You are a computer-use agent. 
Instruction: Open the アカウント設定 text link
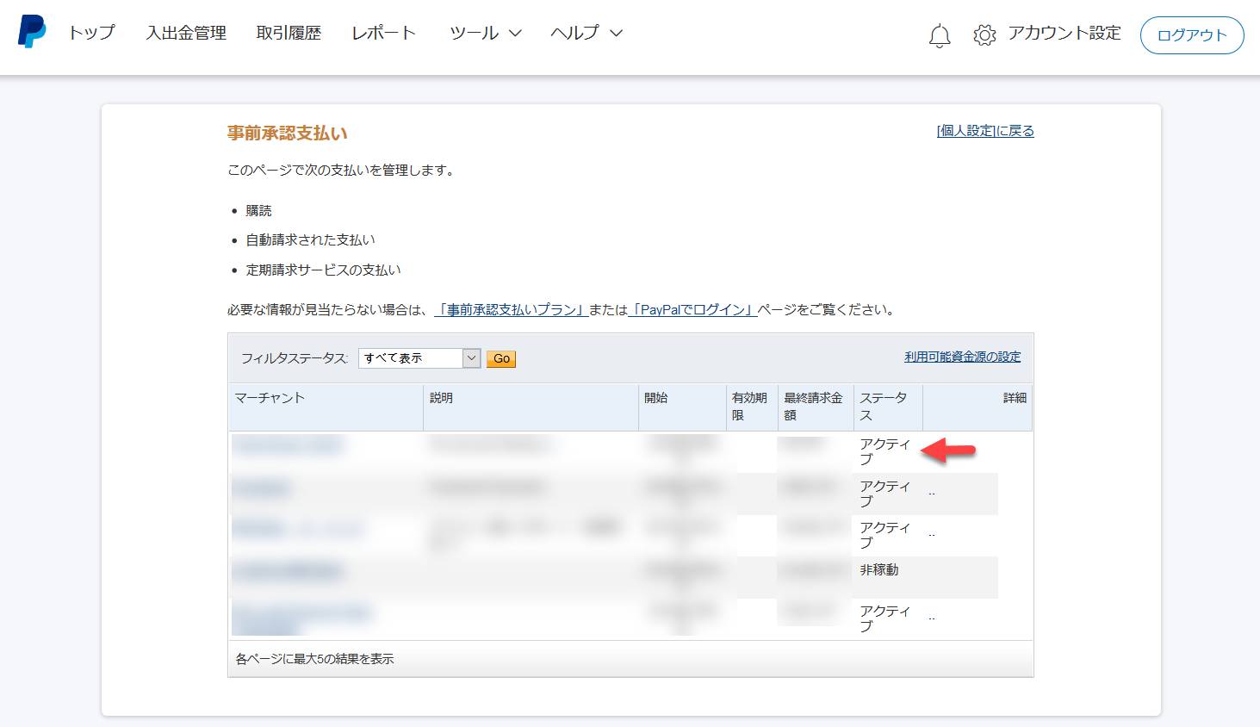click(1064, 34)
